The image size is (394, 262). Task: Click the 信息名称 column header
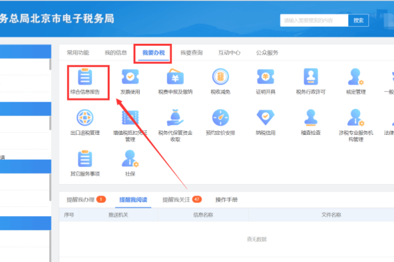[203, 215]
